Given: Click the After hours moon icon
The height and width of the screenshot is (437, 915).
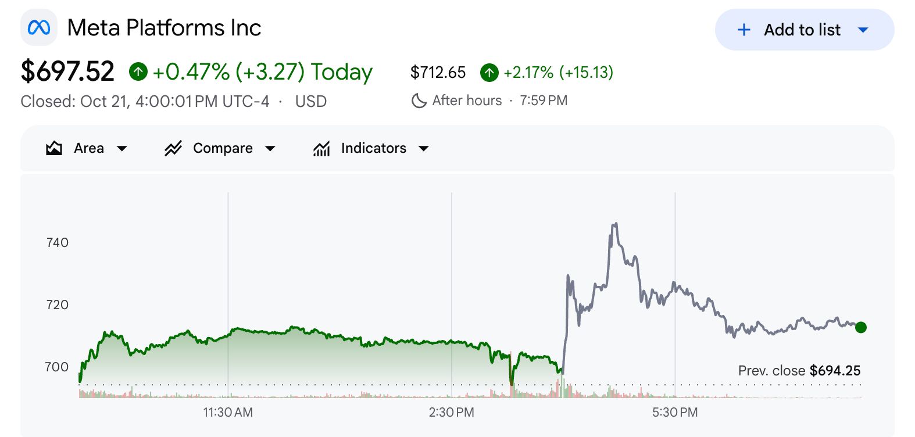Looking at the screenshot, I should [x=419, y=101].
